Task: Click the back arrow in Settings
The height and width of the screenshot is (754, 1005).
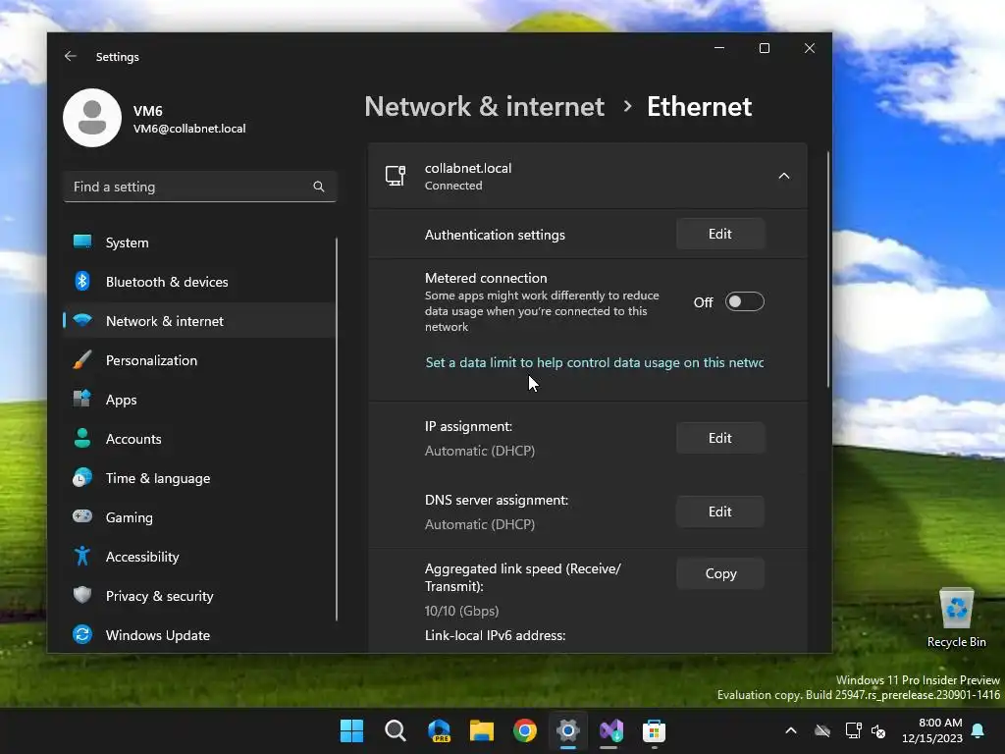Action: (71, 56)
